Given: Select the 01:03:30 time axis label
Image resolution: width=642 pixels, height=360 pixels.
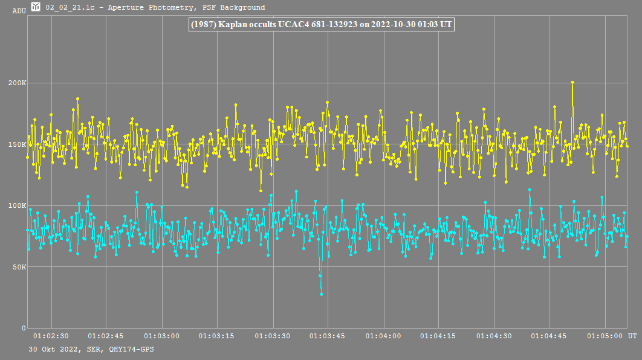Looking at the screenshot, I should [273, 336].
